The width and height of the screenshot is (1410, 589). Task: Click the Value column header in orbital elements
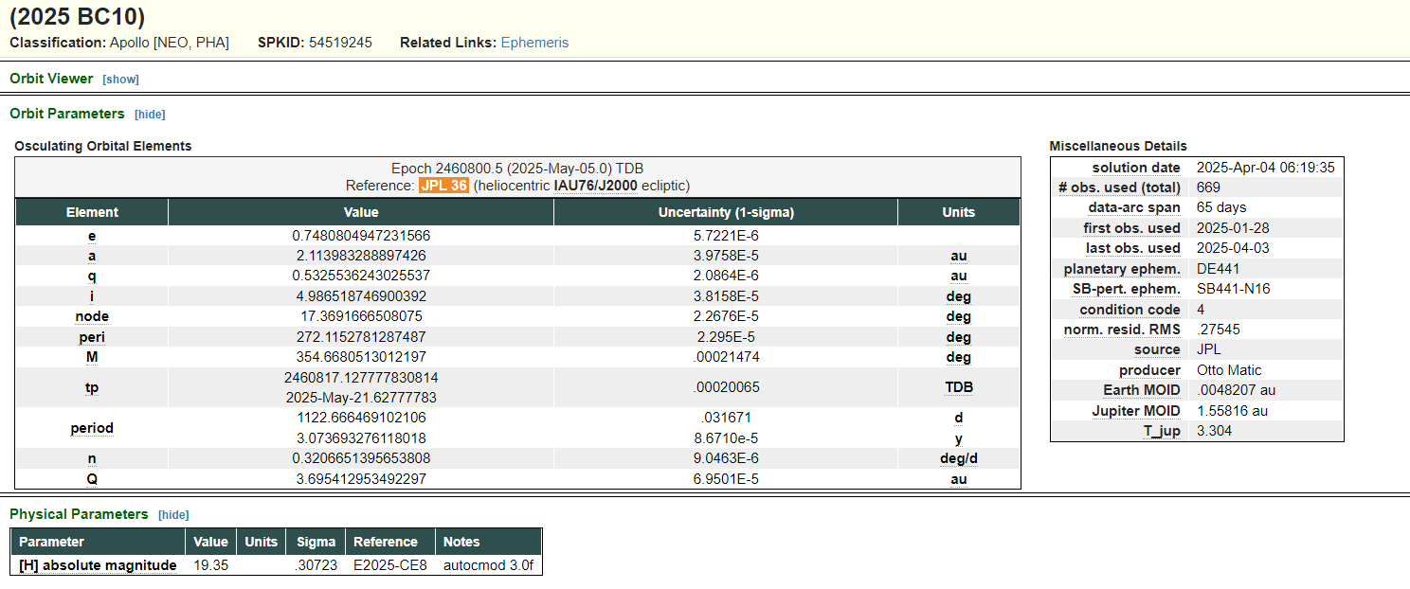pos(361,212)
